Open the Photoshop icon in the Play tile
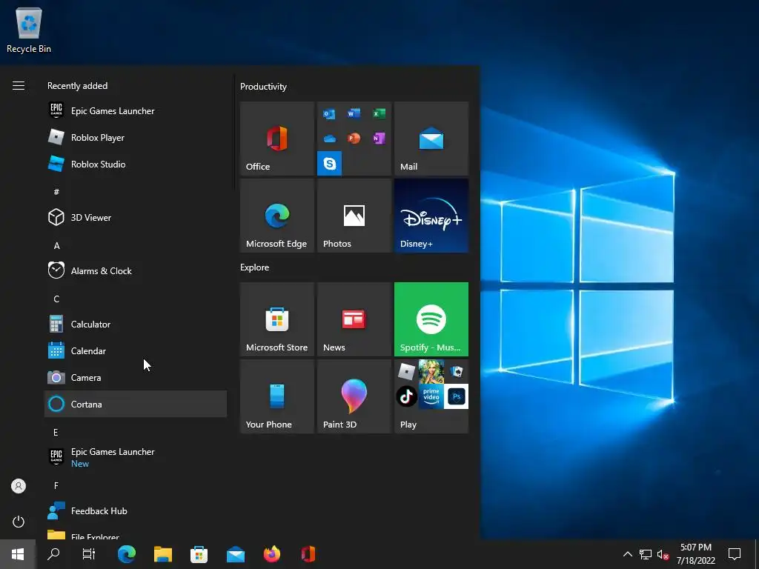Screen dimensions: 759x569 (x=456, y=396)
